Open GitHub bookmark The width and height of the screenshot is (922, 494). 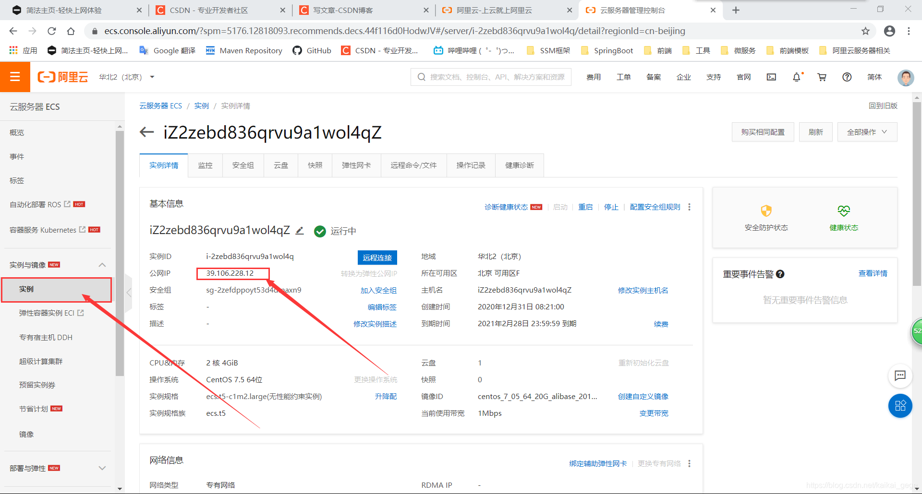pyautogui.click(x=312, y=50)
